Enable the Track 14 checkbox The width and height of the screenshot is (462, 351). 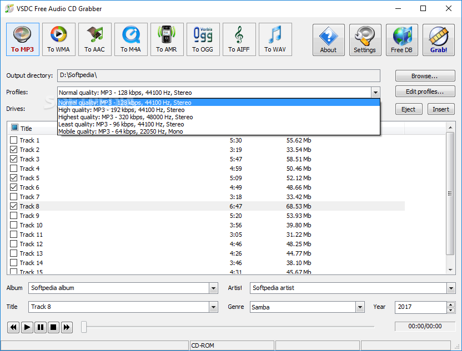tap(13, 262)
